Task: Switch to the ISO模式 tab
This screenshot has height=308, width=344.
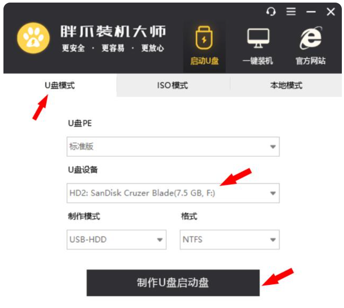Action: 173,85
